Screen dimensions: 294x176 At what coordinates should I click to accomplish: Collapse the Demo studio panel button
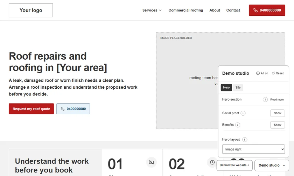point(272,165)
